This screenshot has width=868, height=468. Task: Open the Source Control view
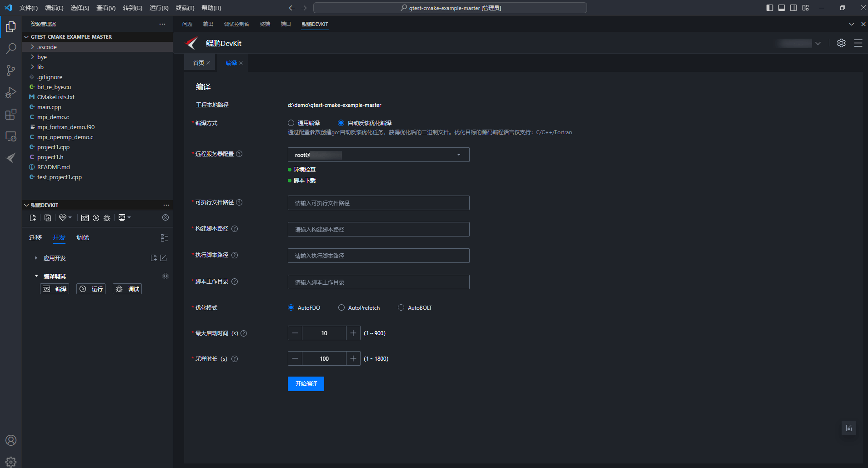click(x=11, y=70)
